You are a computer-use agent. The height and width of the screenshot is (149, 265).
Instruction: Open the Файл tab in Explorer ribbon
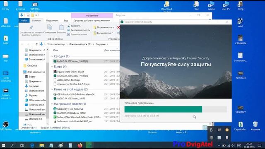(x=24, y=20)
